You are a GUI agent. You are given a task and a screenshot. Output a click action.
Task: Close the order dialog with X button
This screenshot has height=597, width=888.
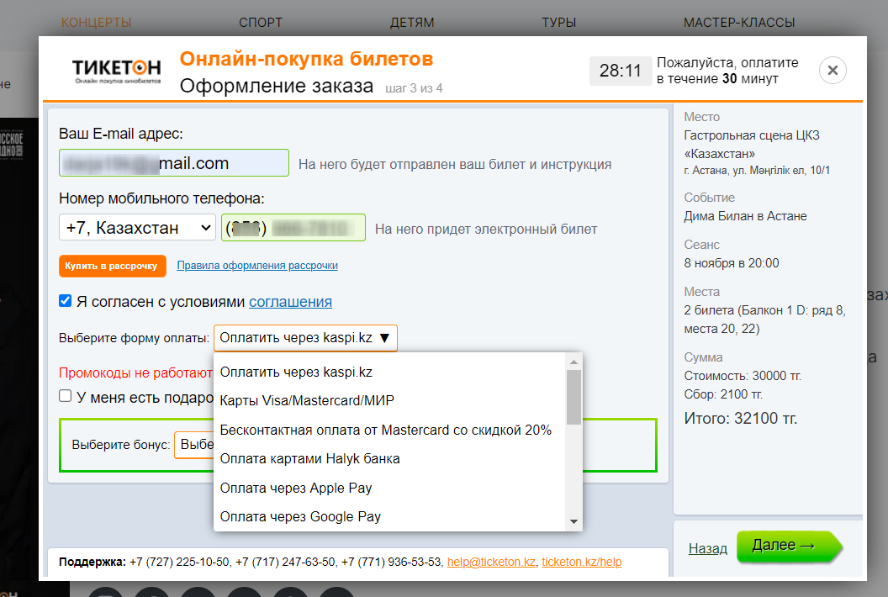832,71
